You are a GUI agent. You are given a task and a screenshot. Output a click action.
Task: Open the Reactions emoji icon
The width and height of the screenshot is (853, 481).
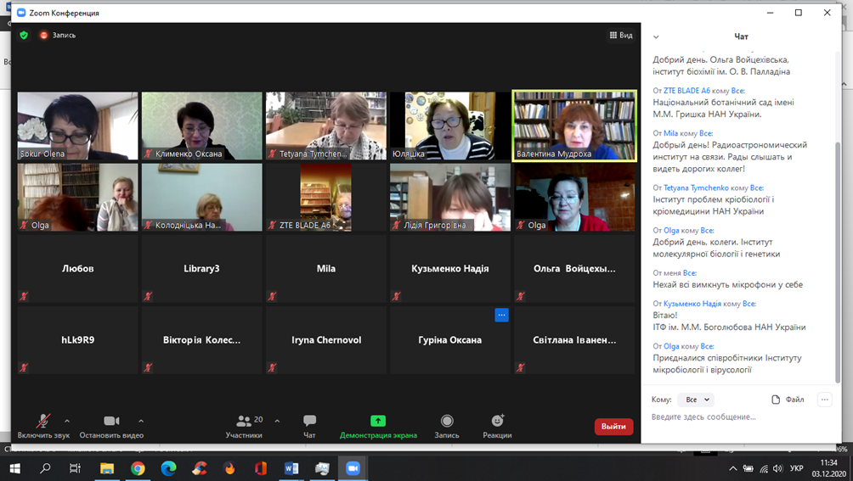tap(497, 421)
